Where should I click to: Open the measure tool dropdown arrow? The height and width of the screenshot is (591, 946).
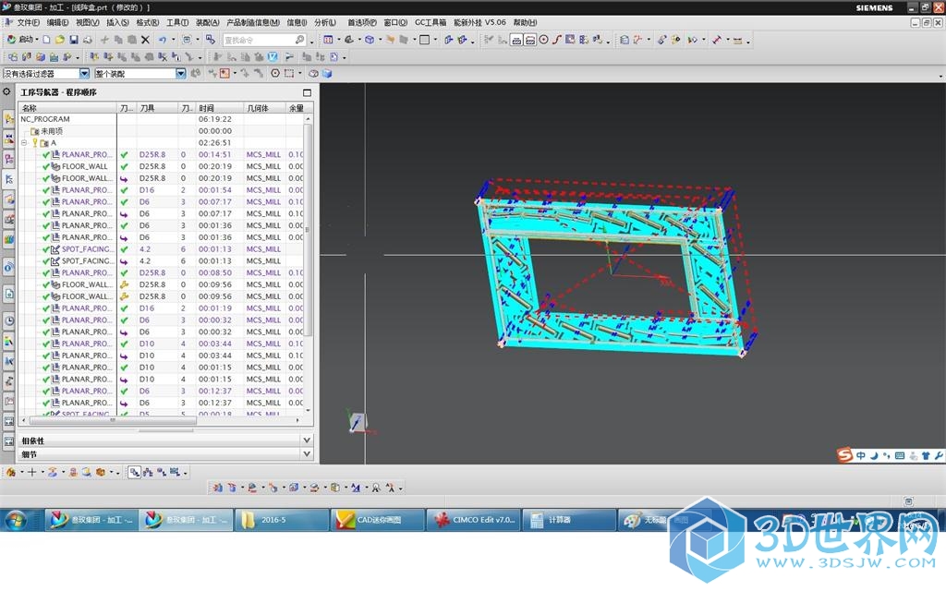coord(728,40)
